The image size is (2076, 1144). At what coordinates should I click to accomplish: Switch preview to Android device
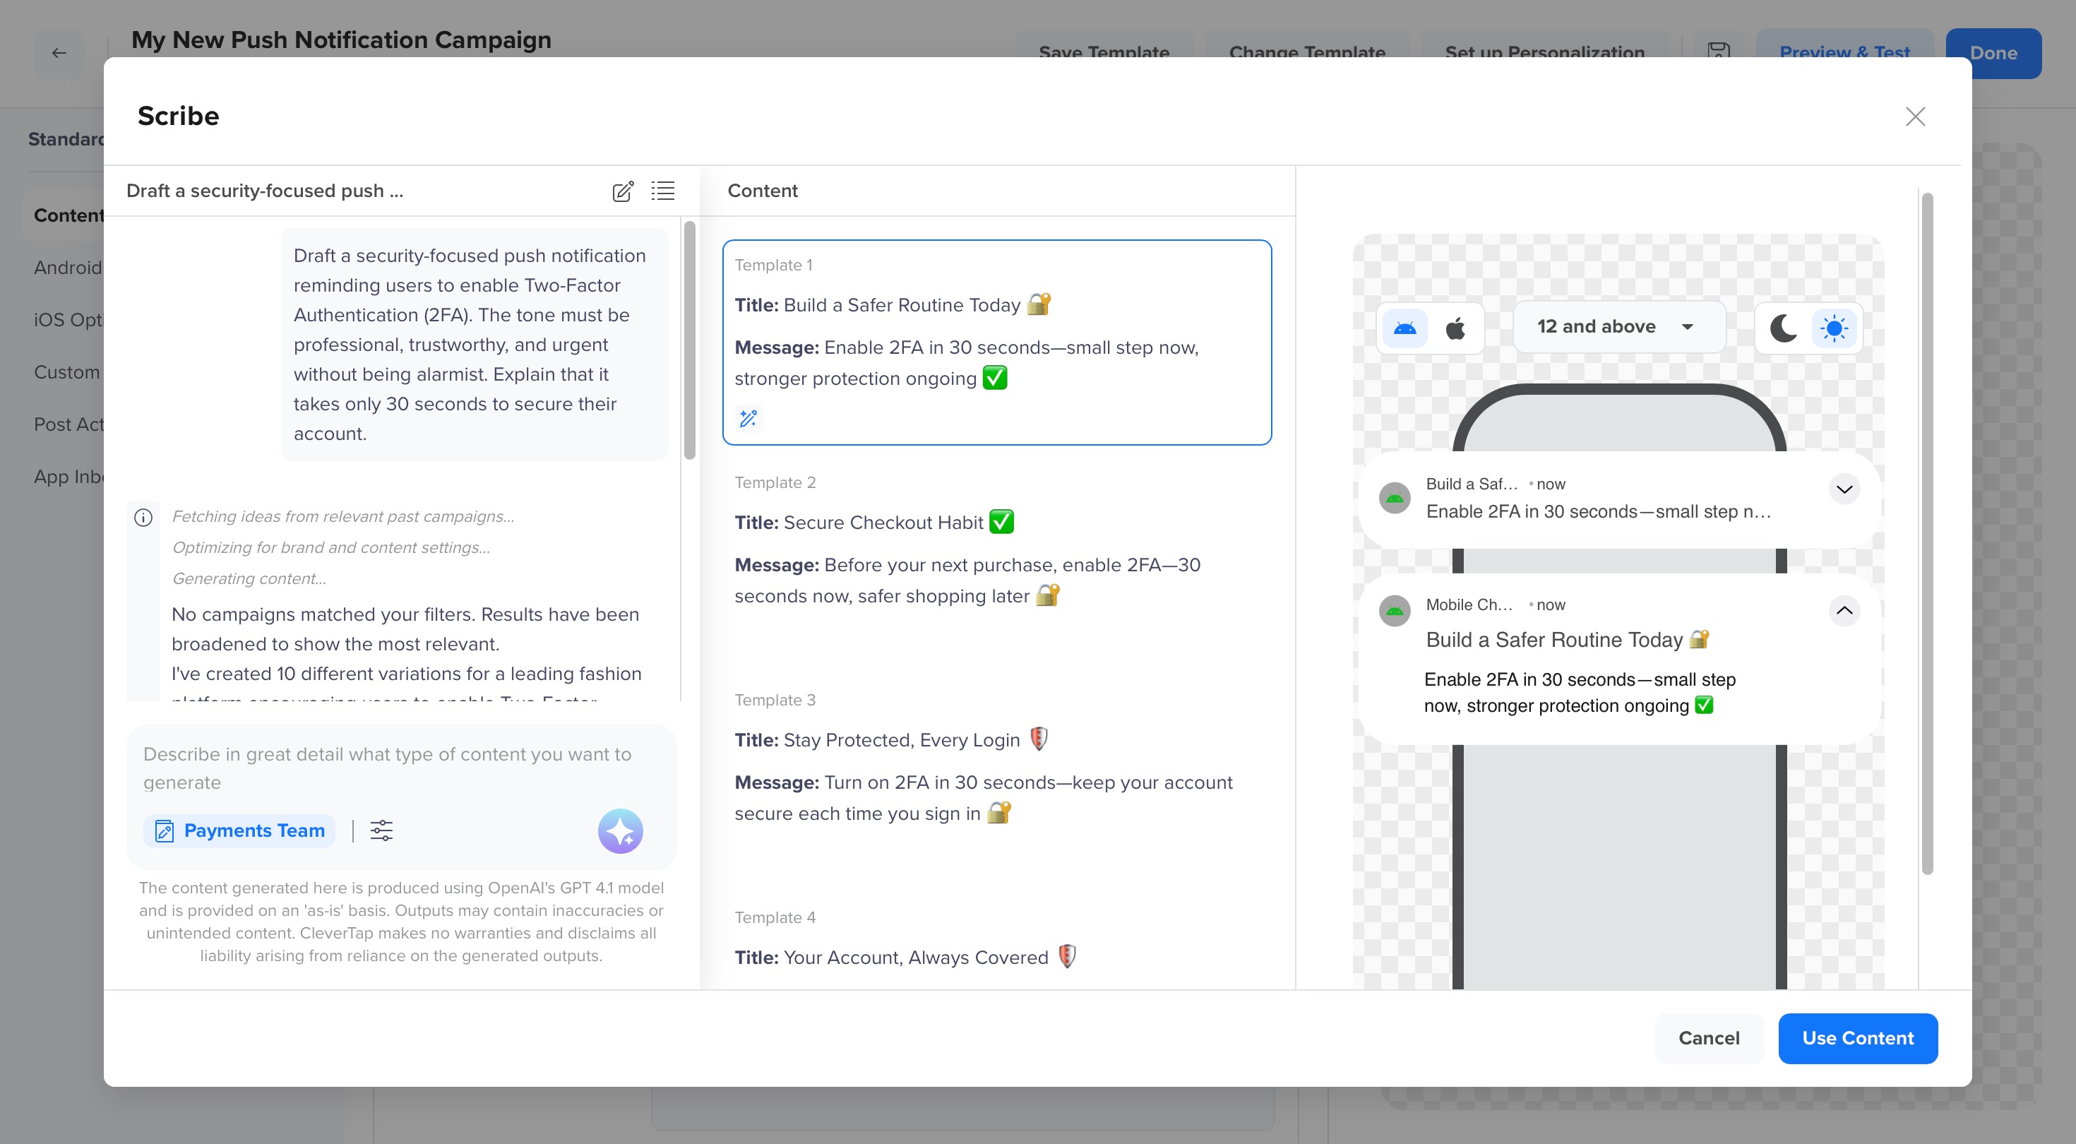tap(1404, 328)
